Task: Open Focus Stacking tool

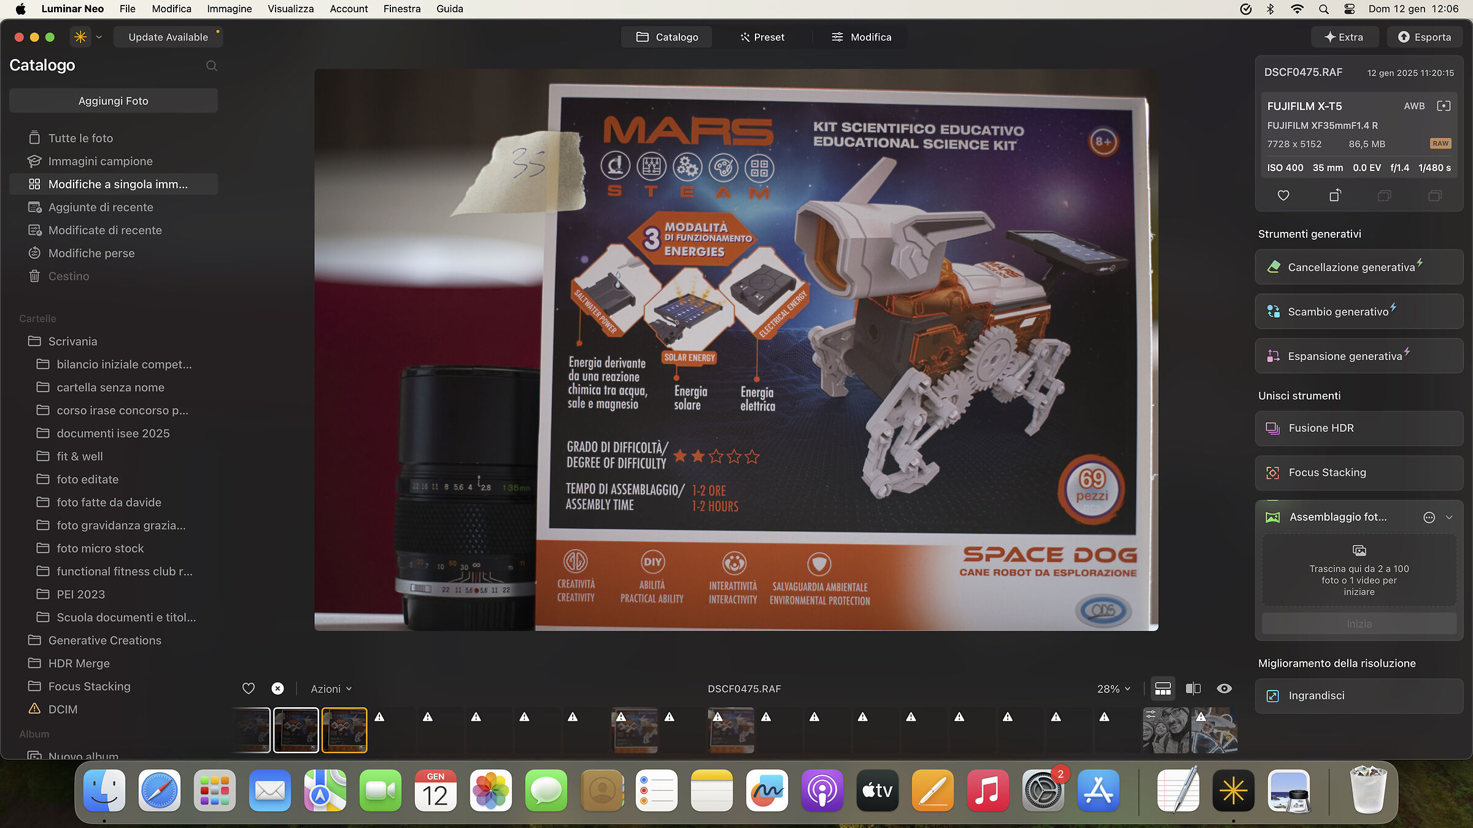Action: click(x=1359, y=472)
